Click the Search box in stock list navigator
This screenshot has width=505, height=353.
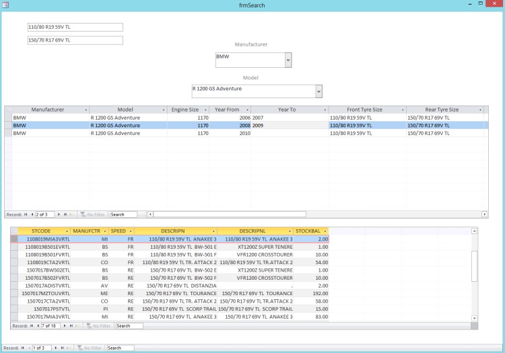click(x=129, y=325)
